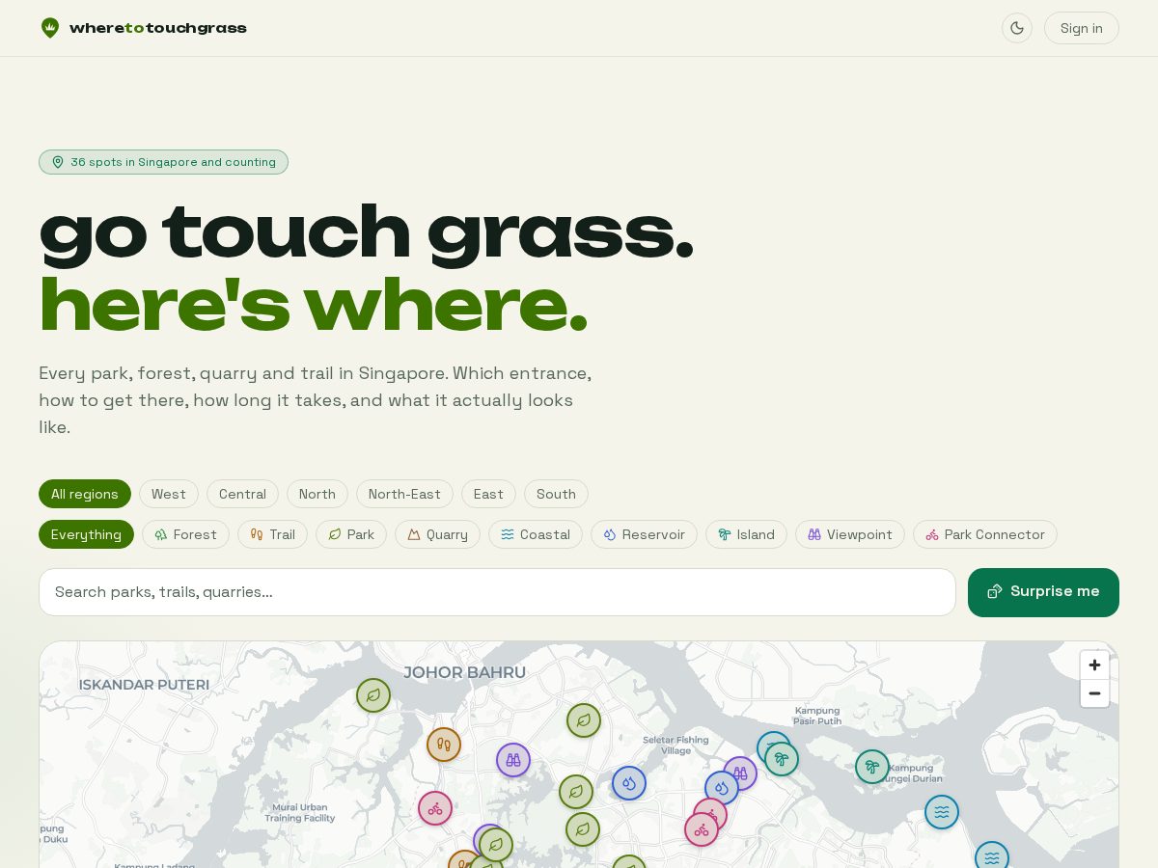The width and height of the screenshot is (1158, 868).
Task: Select the Everything category chip
Action: (86, 534)
